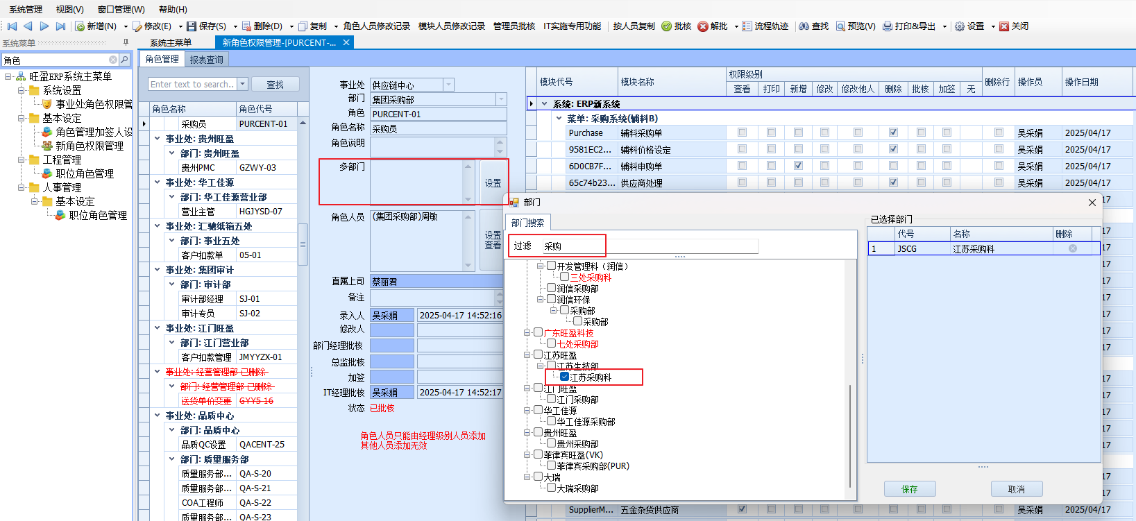Image resolution: width=1136 pixels, height=521 pixels.
Task: Click 设置查看 button beside 角色人员
Action: coord(493,240)
